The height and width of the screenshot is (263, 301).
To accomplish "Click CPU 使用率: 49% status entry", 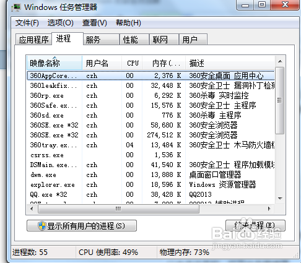I will pyautogui.click(x=108, y=252).
